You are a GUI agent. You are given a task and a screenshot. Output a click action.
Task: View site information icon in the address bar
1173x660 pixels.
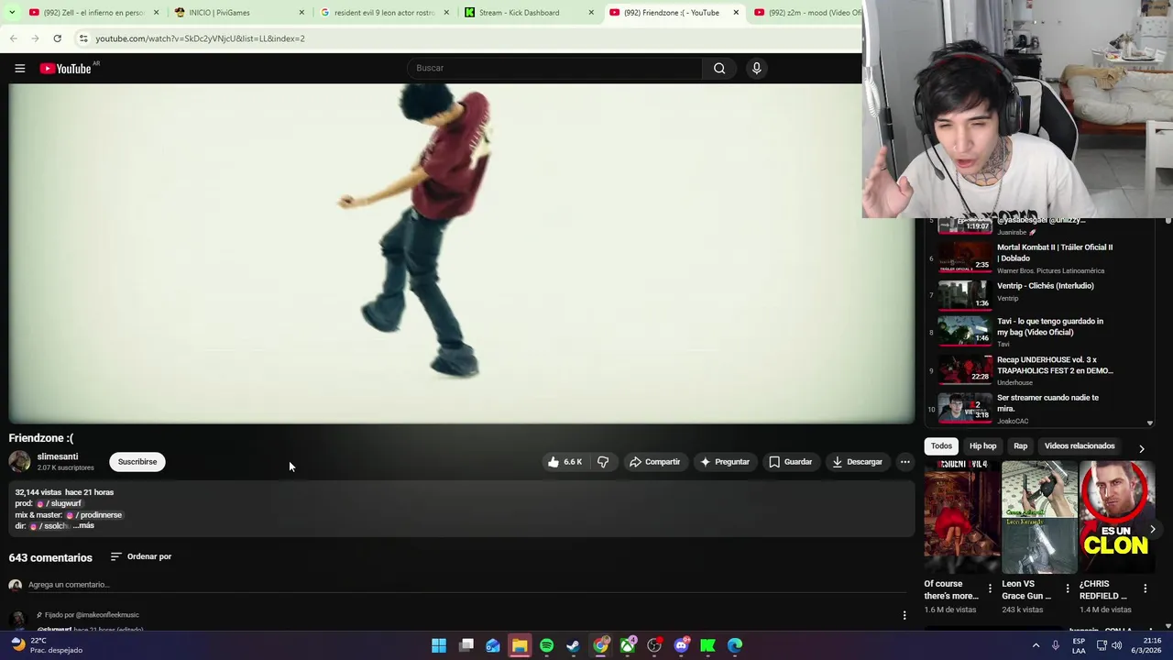tap(83, 38)
